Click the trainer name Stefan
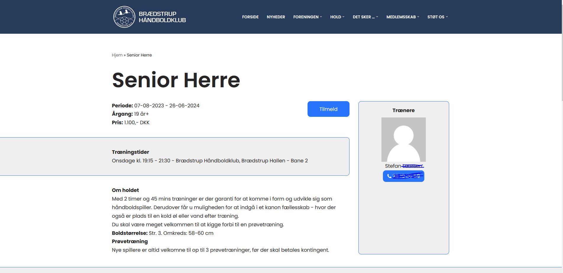Image resolution: width=563 pixels, height=273 pixels. point(393,166)
